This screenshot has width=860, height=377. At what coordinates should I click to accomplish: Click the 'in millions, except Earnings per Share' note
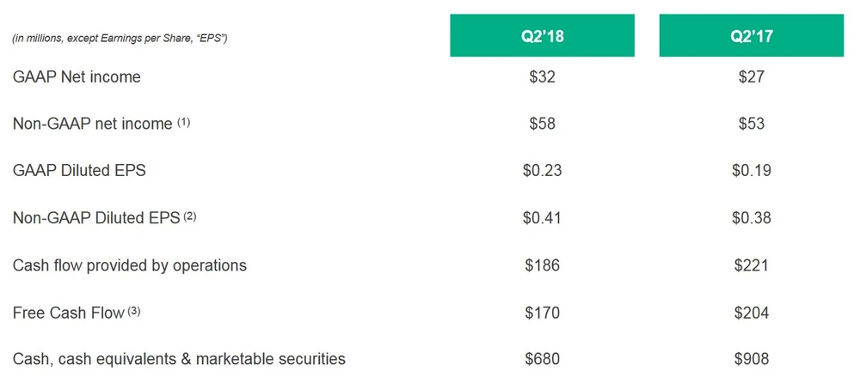point(120,39)
